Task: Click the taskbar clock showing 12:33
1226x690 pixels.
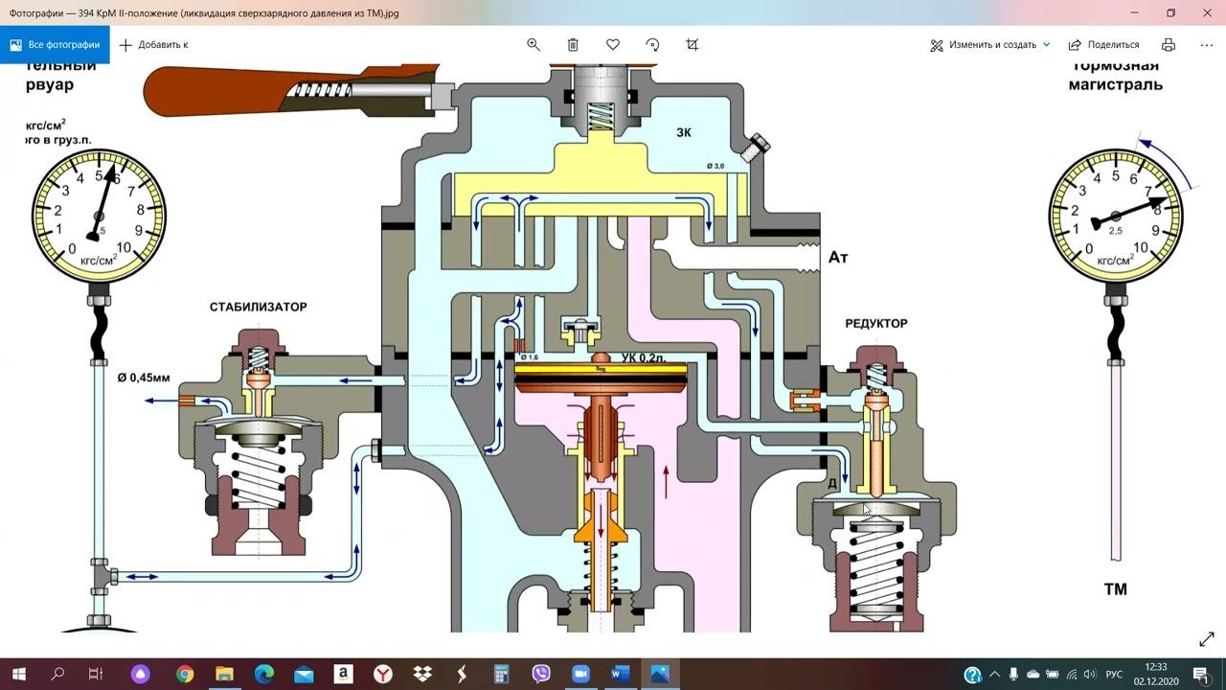Action: [x=1156, y=675]
